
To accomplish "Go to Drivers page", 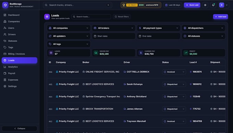I will (20, 35).
